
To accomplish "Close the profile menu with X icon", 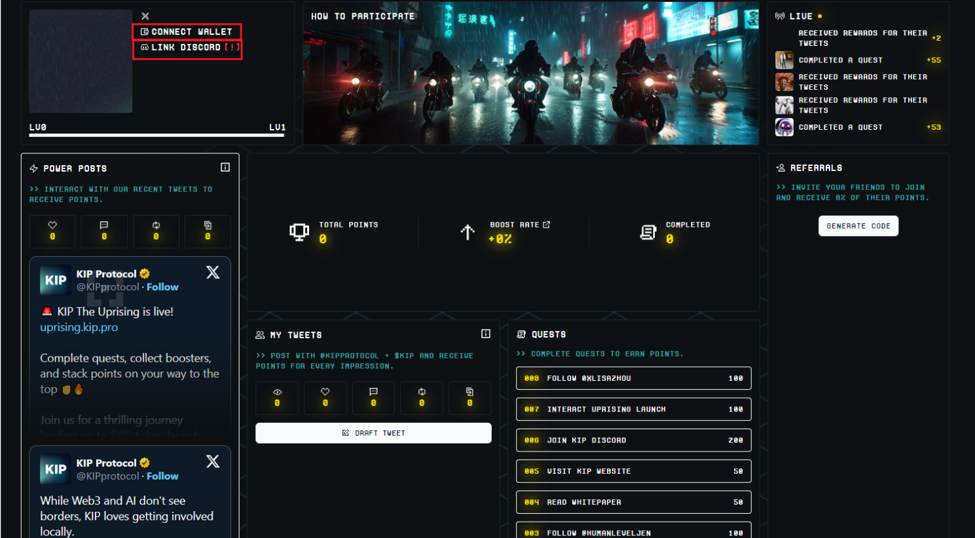I will click(x=145, y=16).
